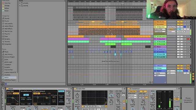Open the Drums category in browser
The height and width of the screenshot is (110, 196).
[7, 21]
